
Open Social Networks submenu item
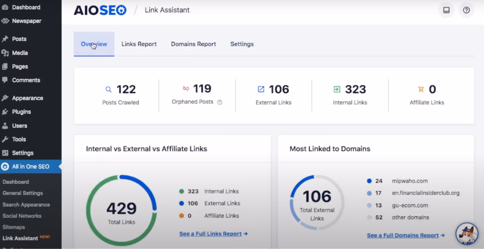click(22, 216)
